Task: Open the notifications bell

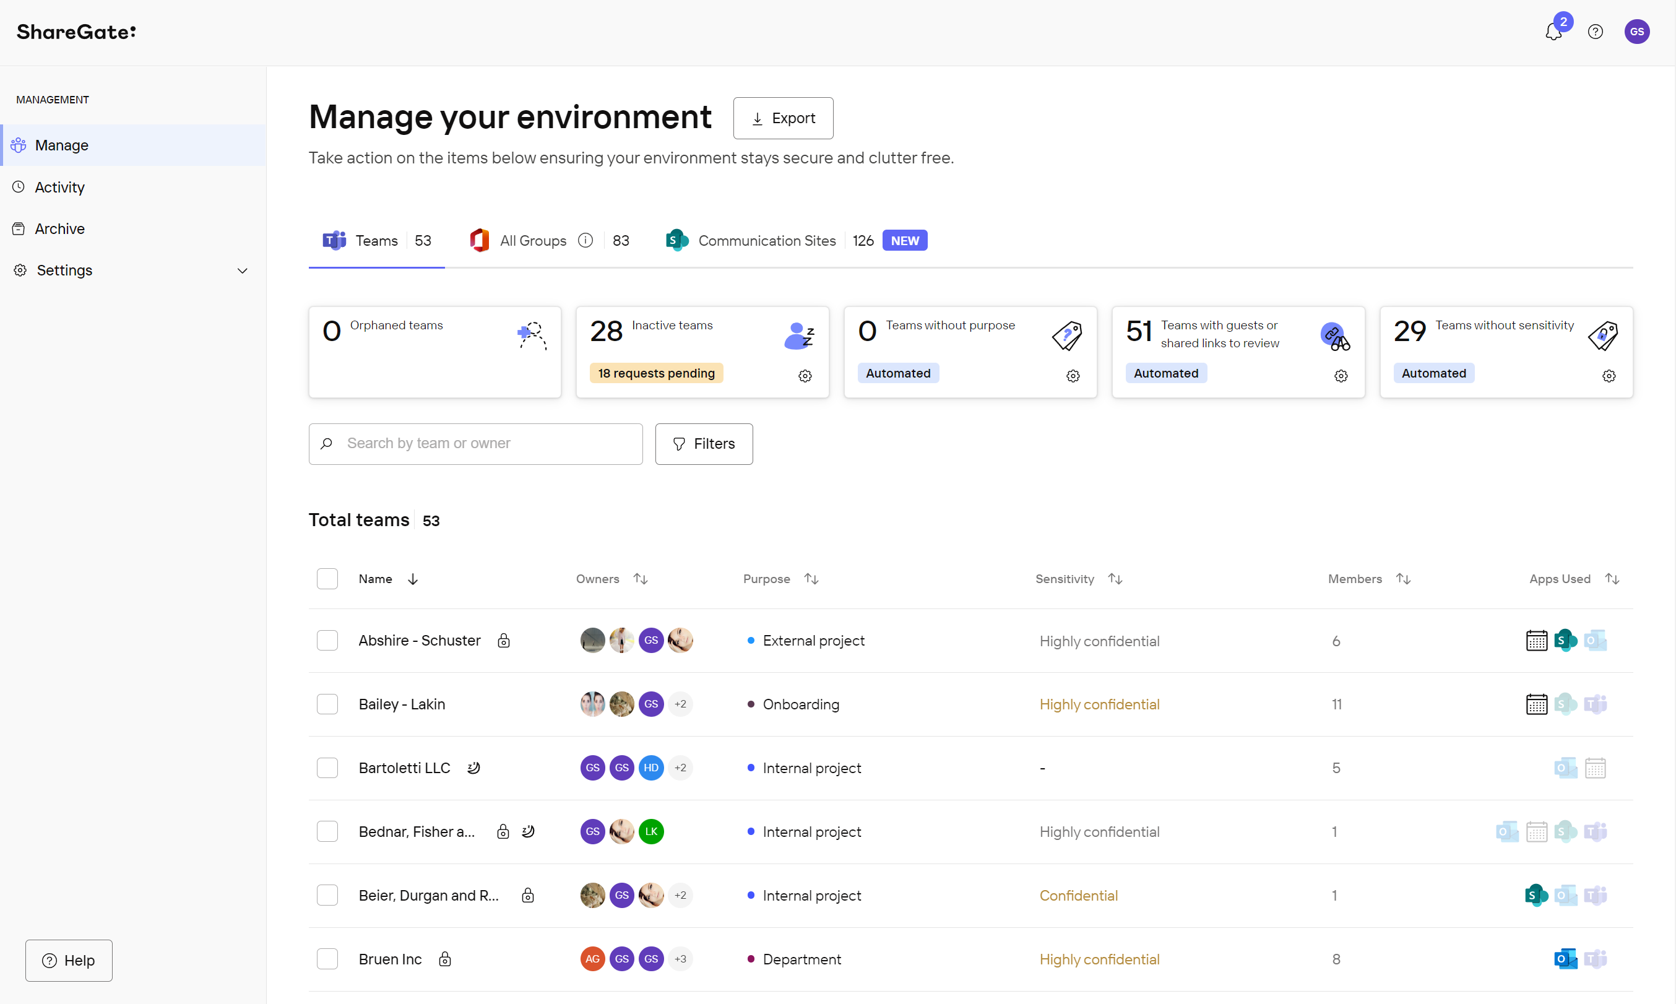Action: (1554, 31)
